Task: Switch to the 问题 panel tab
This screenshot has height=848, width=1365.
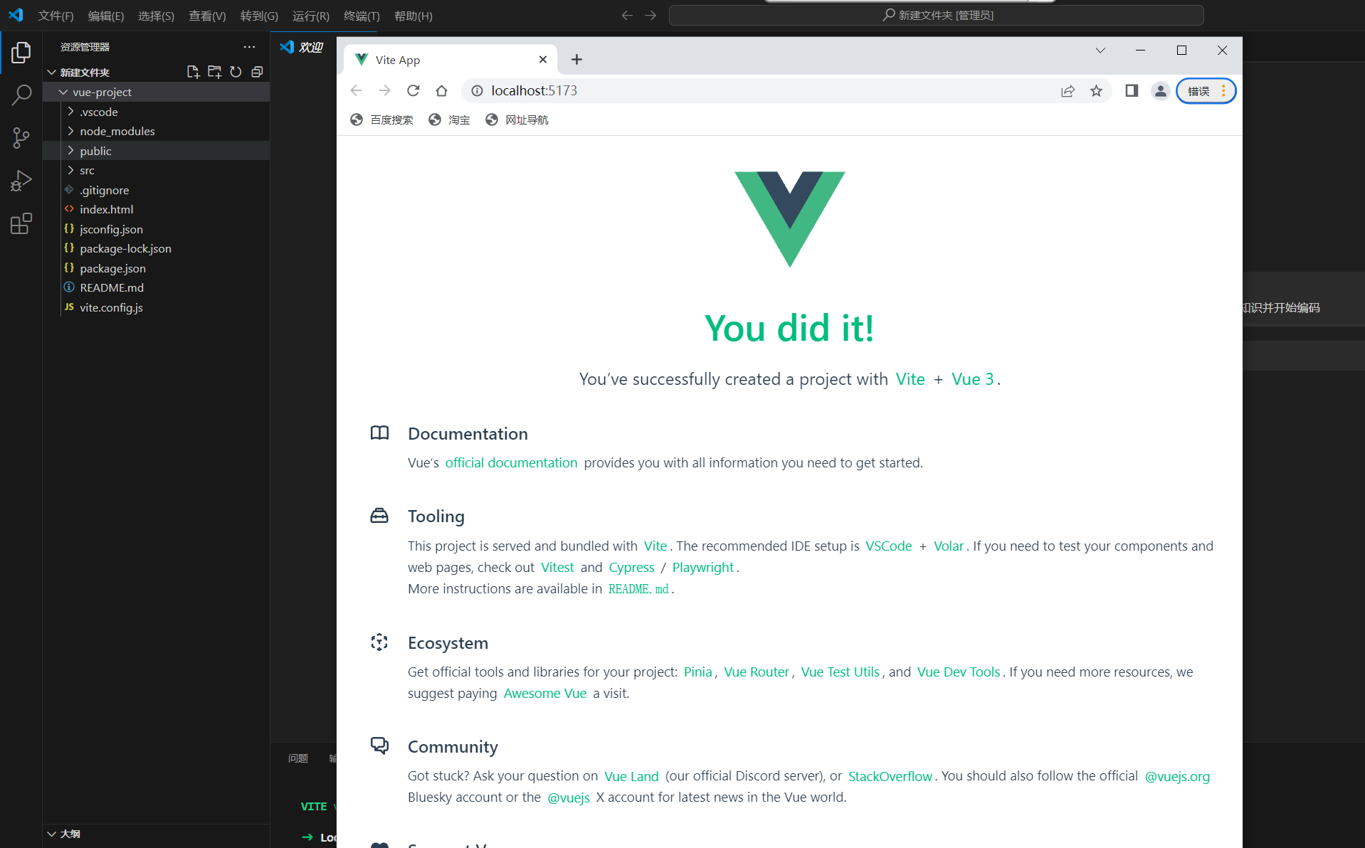Action: (298, 758)
